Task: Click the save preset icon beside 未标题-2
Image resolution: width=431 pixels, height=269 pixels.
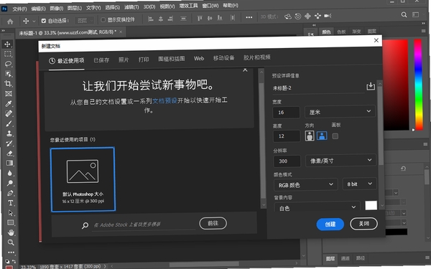Action: coord(371,86)
